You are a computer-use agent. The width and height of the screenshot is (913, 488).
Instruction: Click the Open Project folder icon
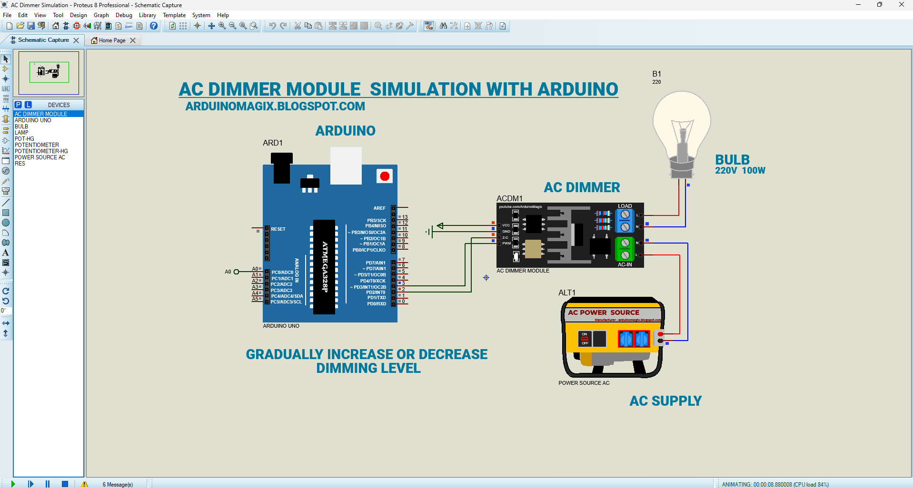tap(20, 26)
